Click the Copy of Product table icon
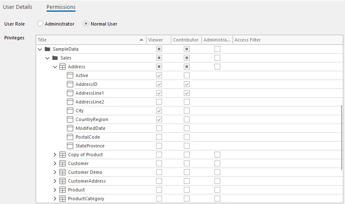Viewport: 345px width, 204px height. coord(63,155)
